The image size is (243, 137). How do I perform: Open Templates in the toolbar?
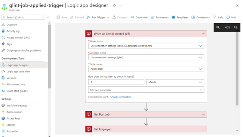(180, 18)
